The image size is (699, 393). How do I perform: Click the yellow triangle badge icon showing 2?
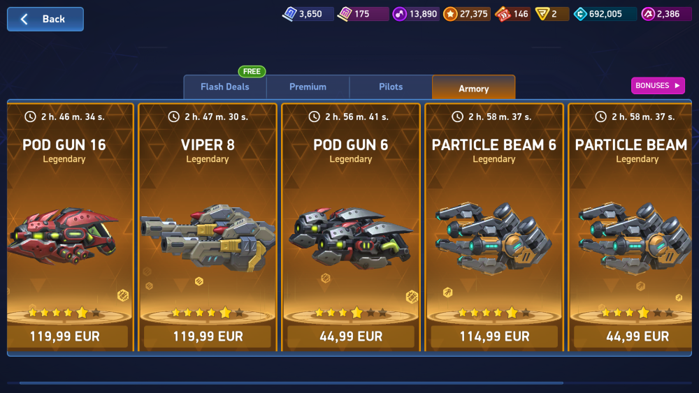542,14
